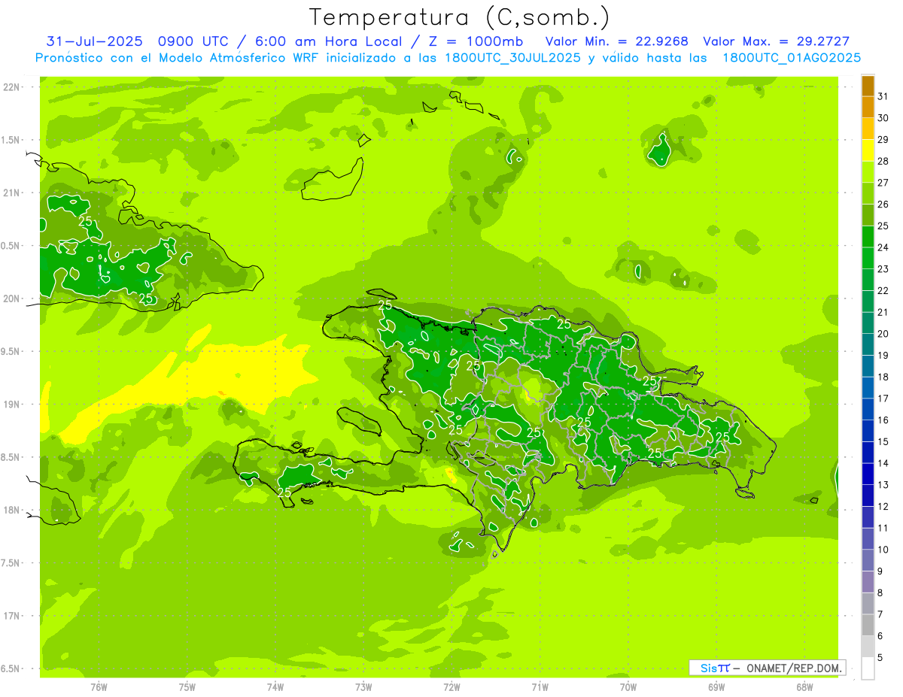Click the "69W" longitude label

tap(716, 686)
